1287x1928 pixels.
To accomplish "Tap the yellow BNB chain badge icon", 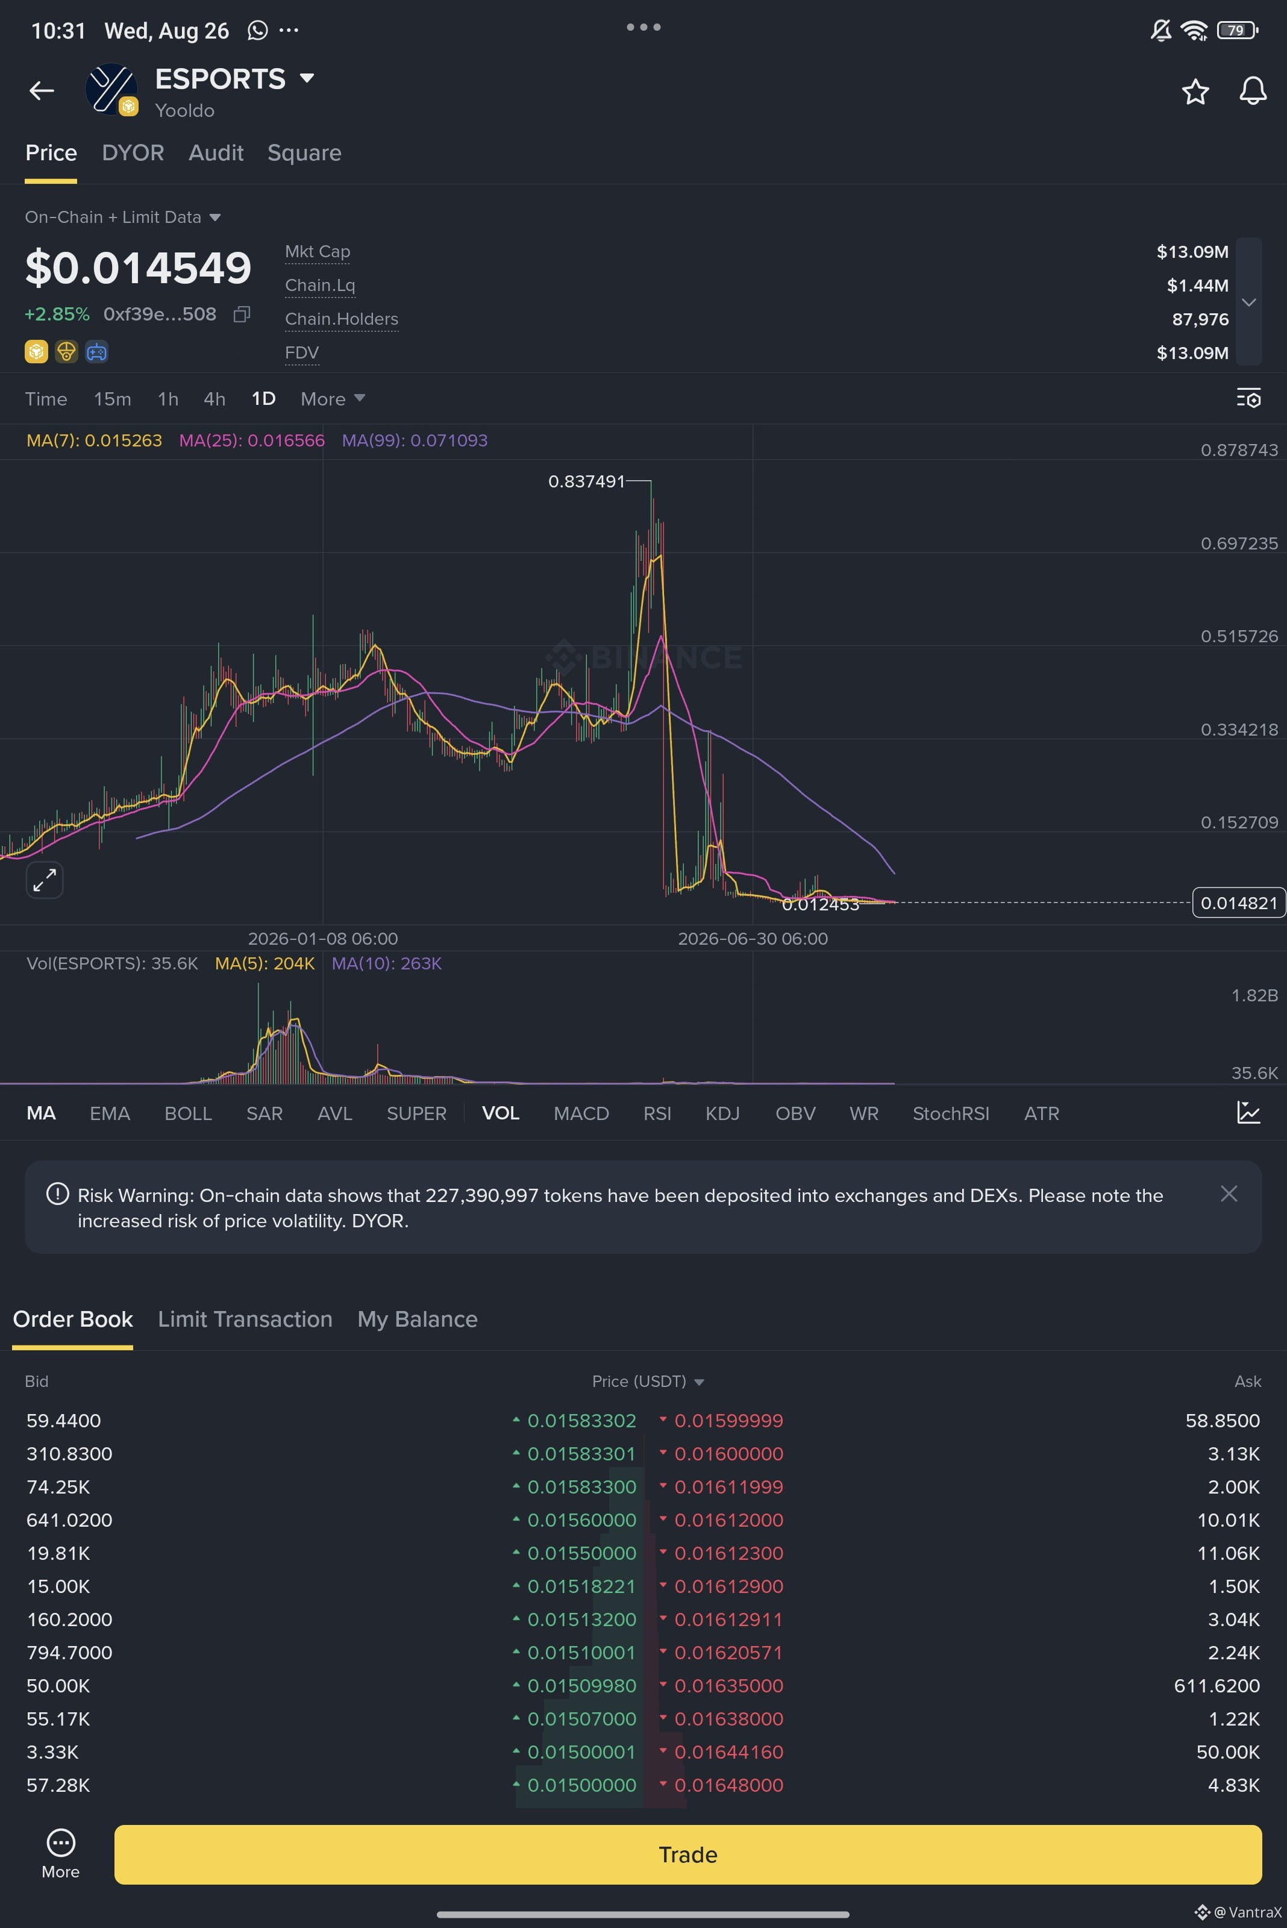I will 36,352.
